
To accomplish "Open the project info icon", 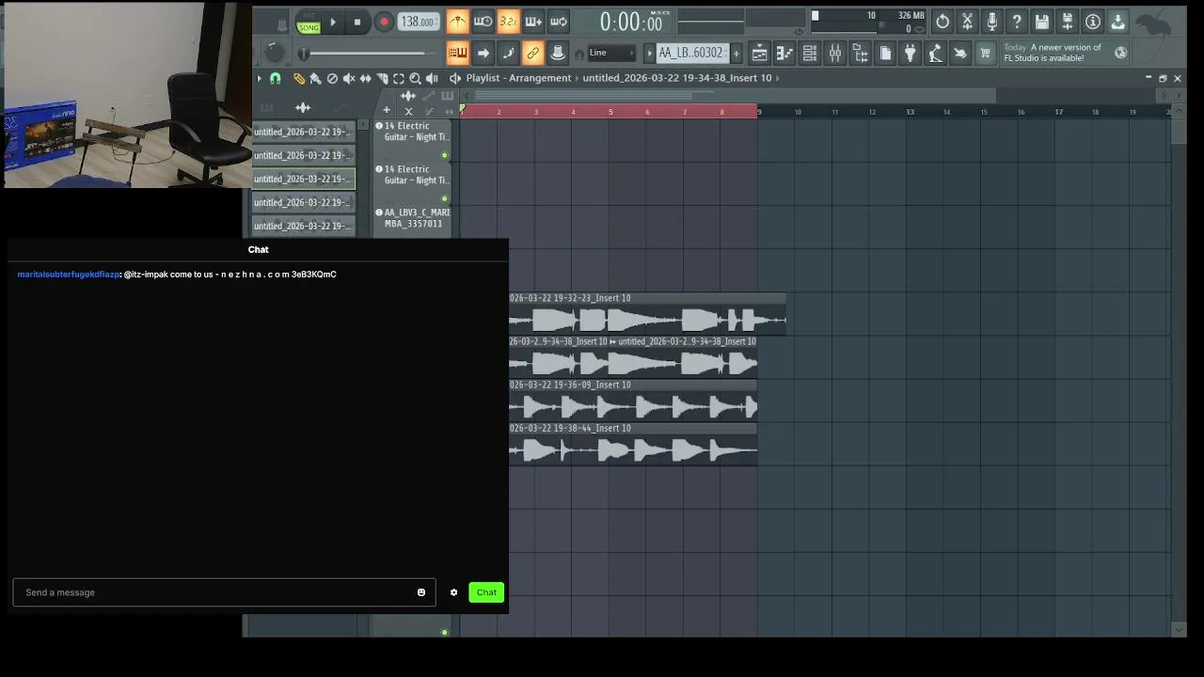I will pos(1093,22).
